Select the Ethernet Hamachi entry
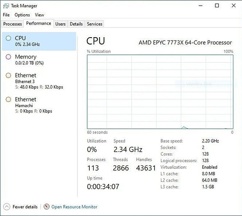This screenshot has height=216, width=242. (39, 105)
